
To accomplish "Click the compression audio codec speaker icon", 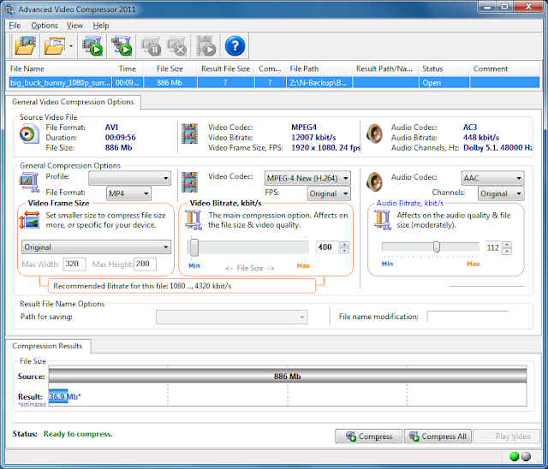I will point(374,181).
